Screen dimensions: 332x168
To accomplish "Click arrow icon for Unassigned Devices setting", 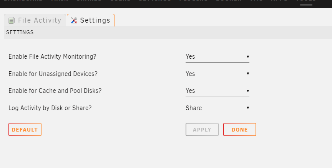I will click(248, 74).
